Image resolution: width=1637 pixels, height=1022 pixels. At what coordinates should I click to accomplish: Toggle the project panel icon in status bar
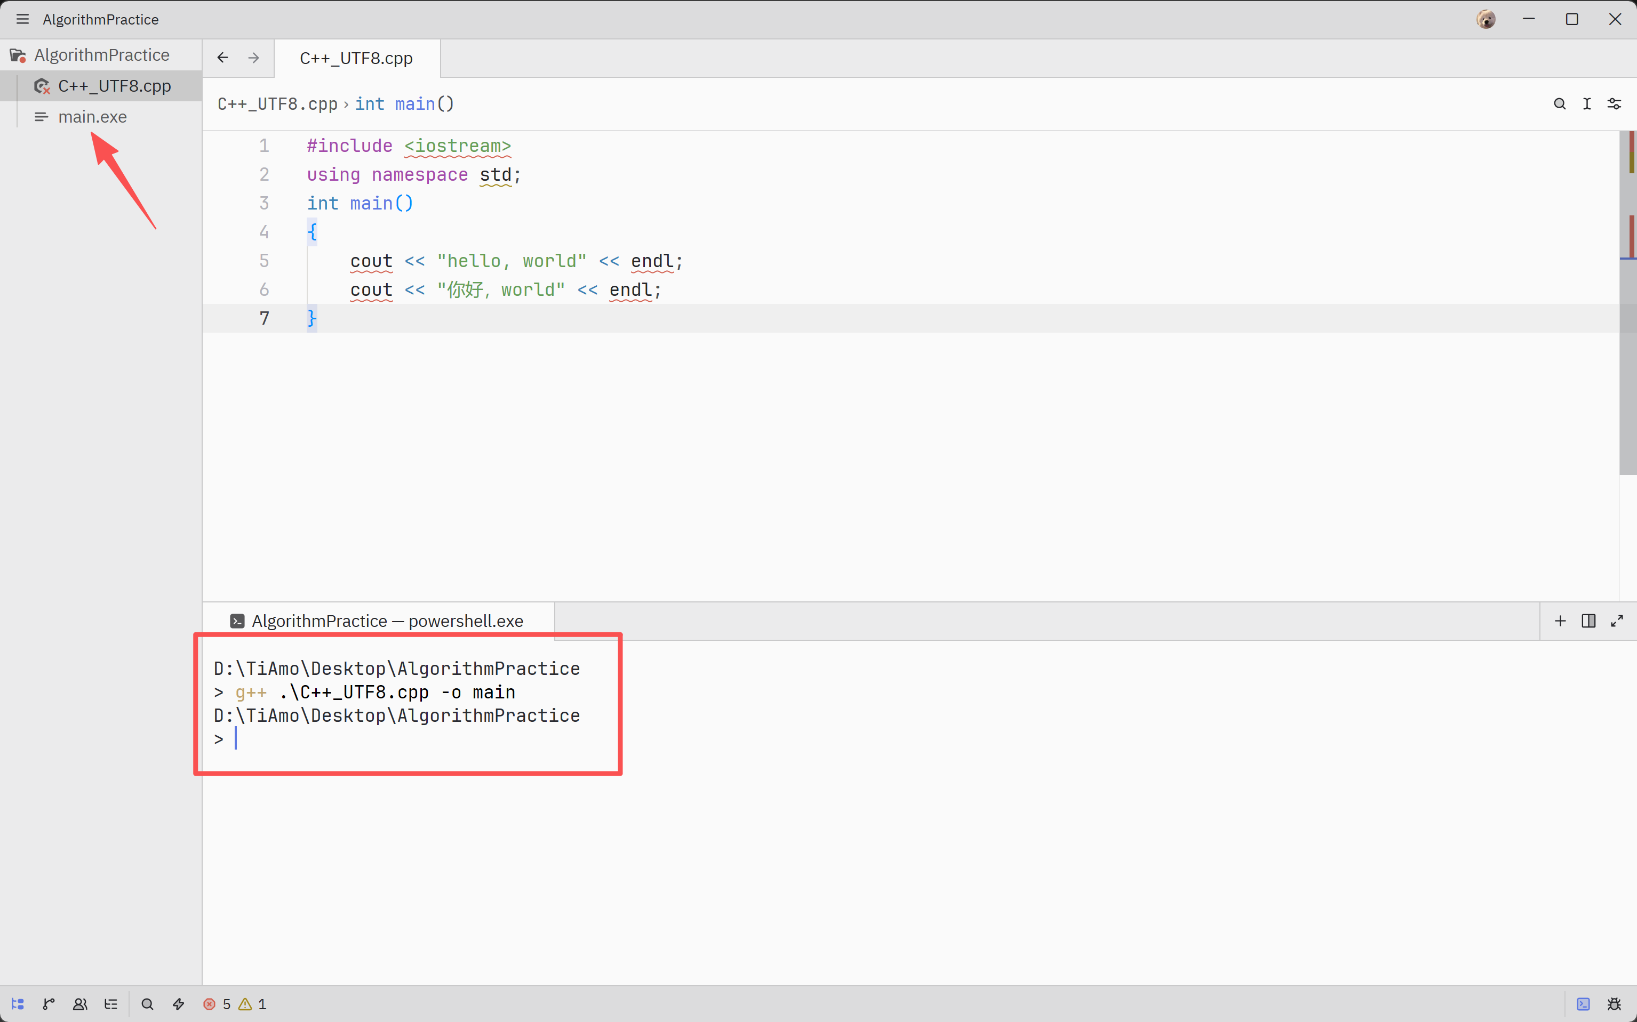click(x=18, y=1004)
